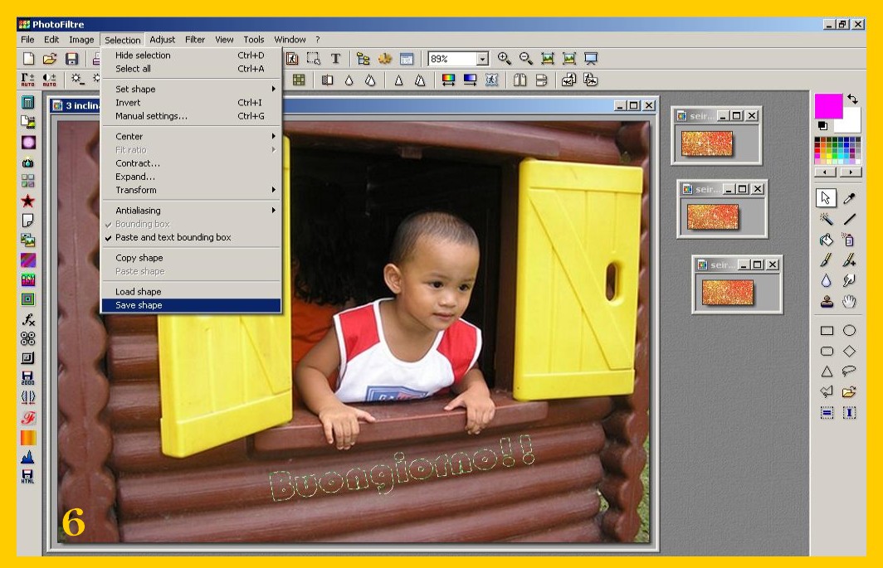Choose the Ellipse selection shape

(849, 330)
